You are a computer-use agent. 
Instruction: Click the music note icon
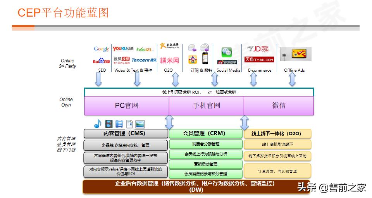tap(98, 124)
